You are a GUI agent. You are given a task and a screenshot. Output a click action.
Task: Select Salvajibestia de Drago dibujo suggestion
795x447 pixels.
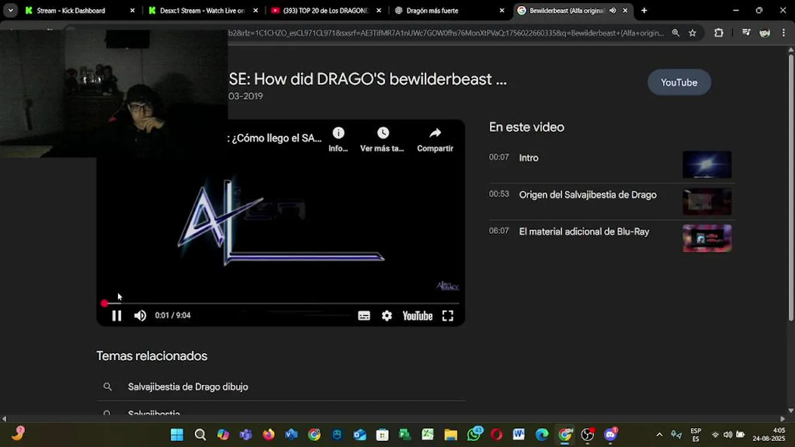click(188, 387)
